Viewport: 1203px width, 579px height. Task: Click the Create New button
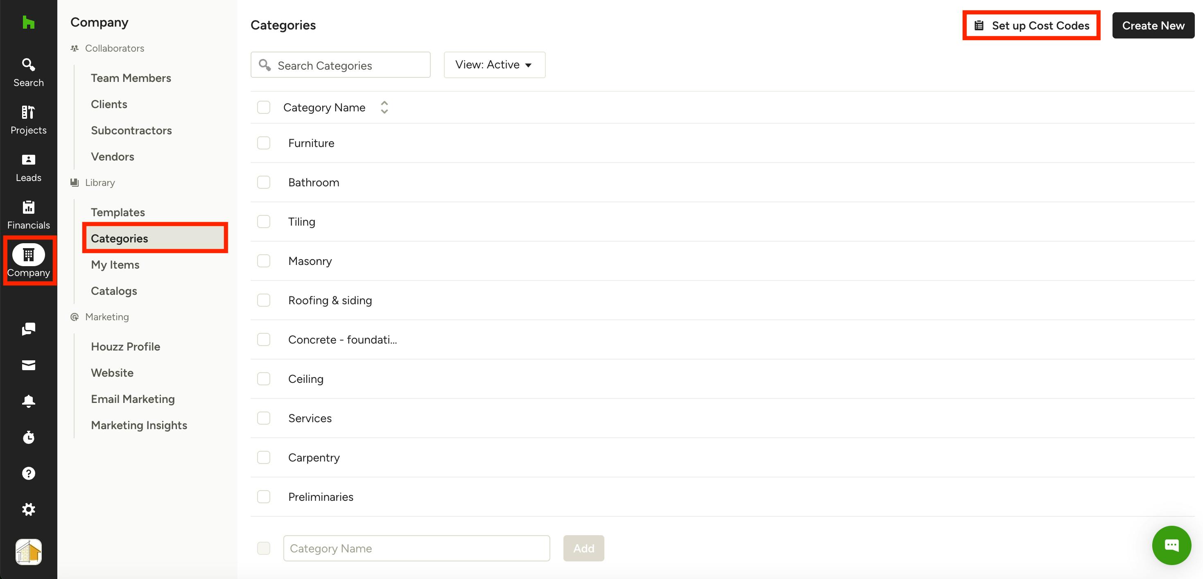(1153, 26)
